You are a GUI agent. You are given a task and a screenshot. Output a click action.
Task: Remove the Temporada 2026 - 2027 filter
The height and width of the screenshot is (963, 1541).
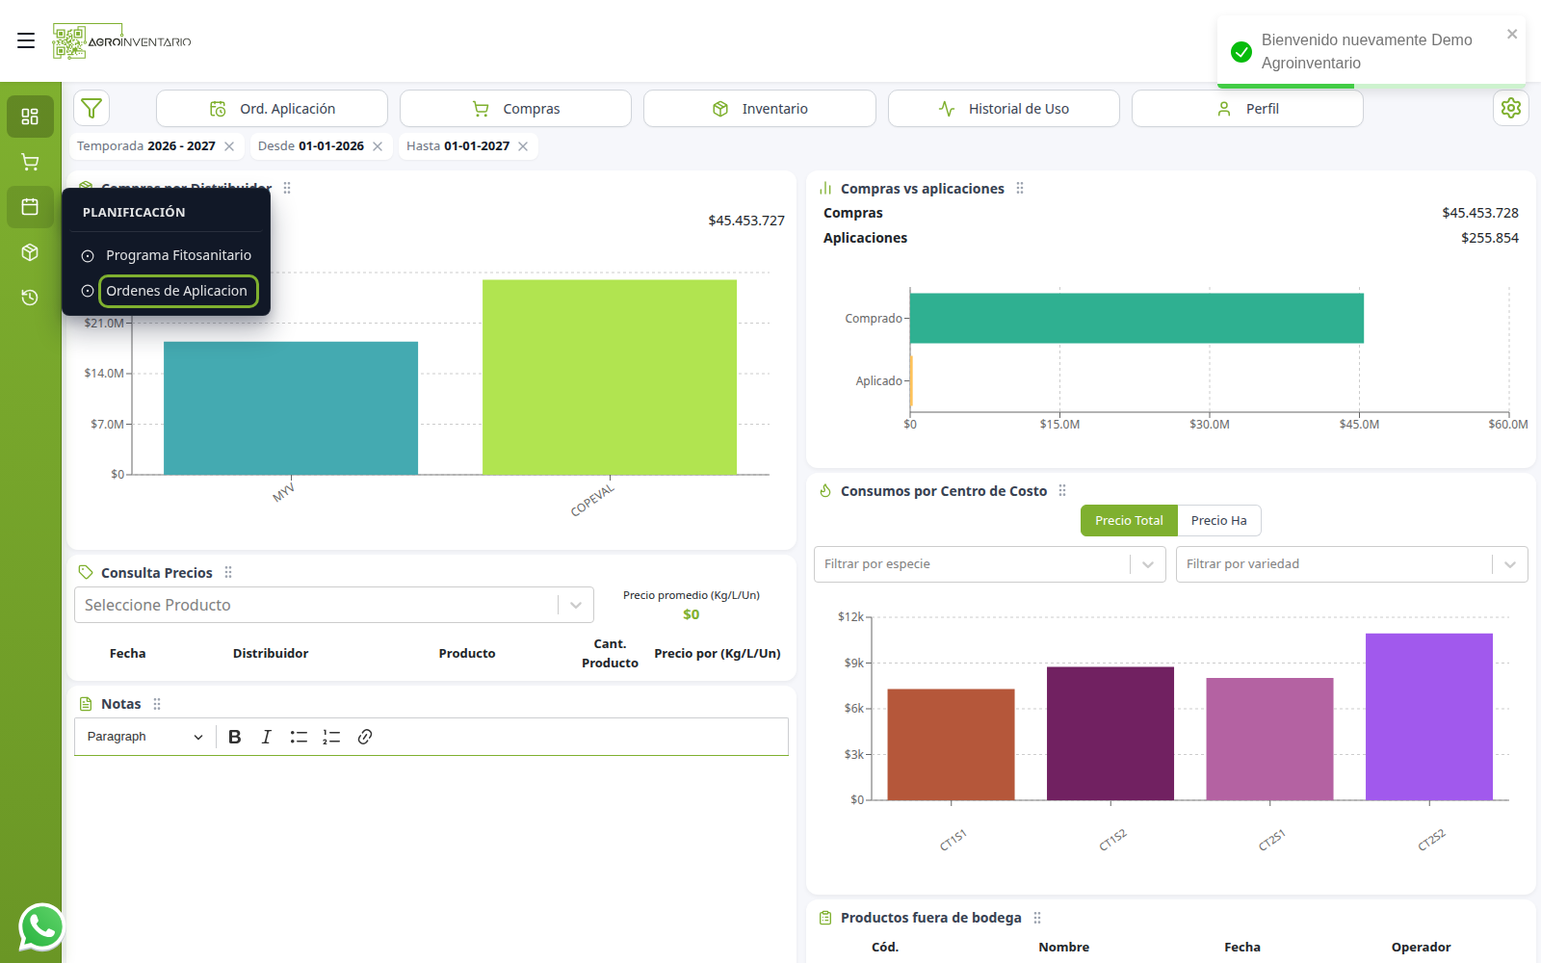(x=229, y=146)
